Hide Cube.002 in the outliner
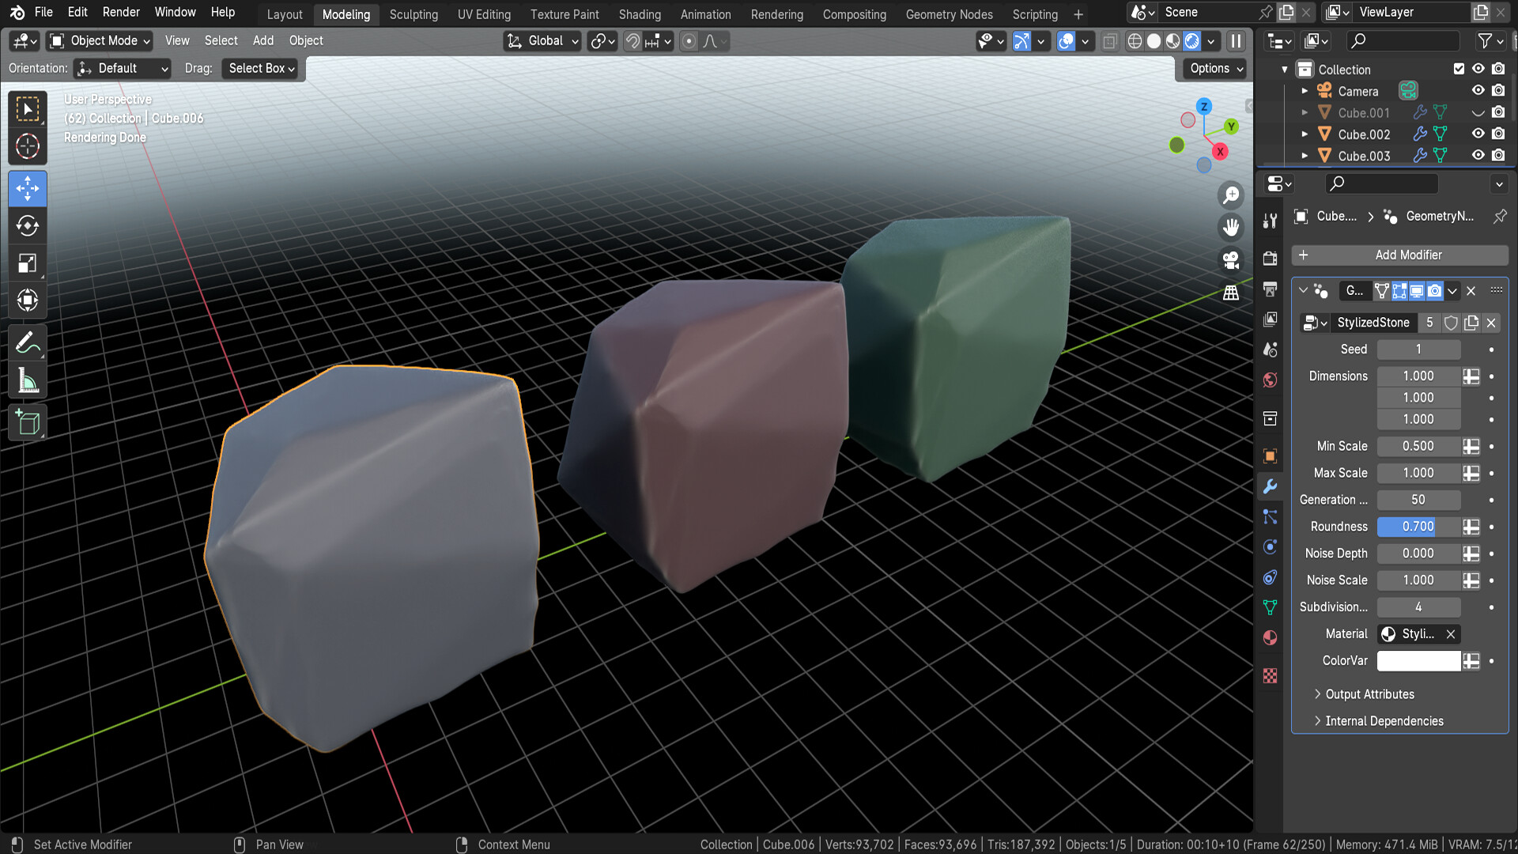Screen dimensions: 1518x854 tap(1478, 134)
